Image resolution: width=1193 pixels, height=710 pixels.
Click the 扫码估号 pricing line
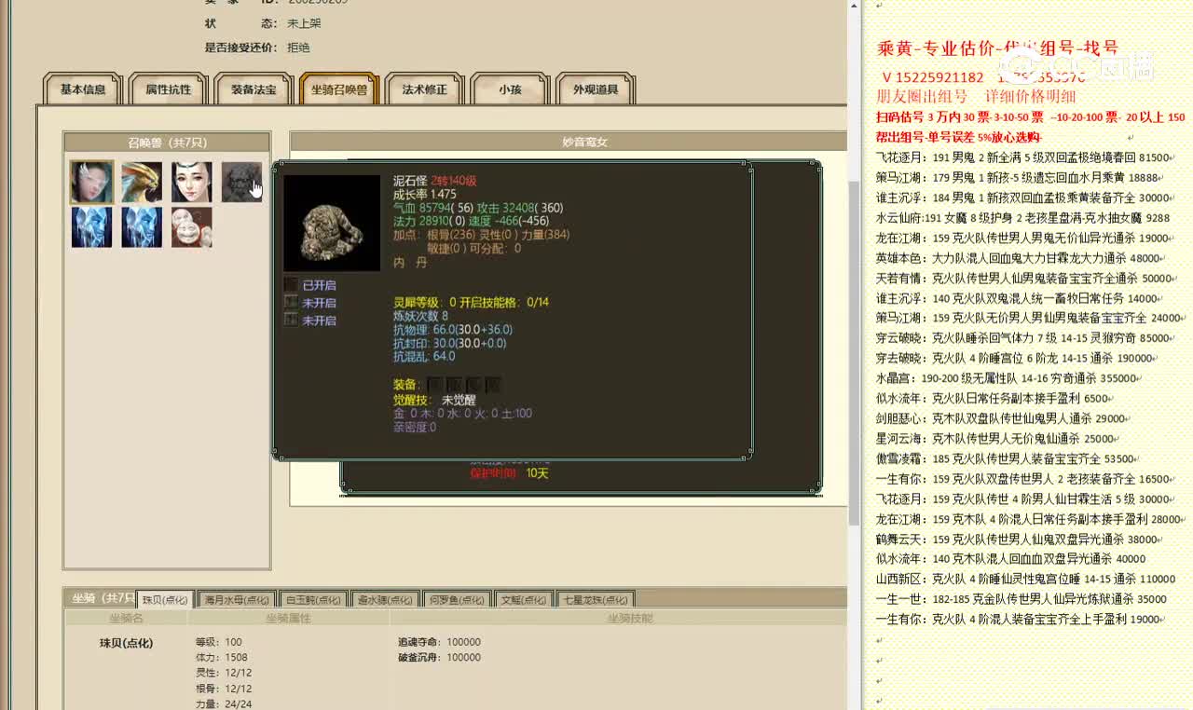[x=1030, y=117]
